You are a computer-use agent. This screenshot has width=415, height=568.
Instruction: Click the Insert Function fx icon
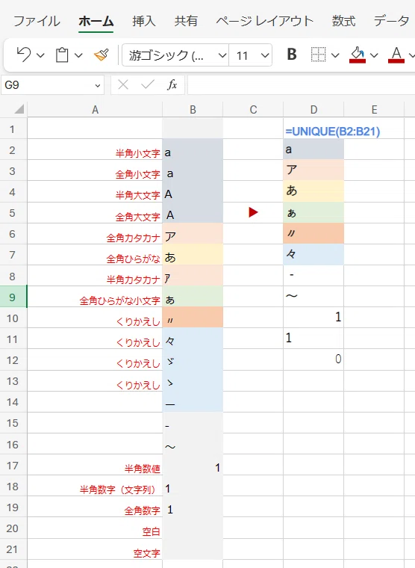point(172,85)
